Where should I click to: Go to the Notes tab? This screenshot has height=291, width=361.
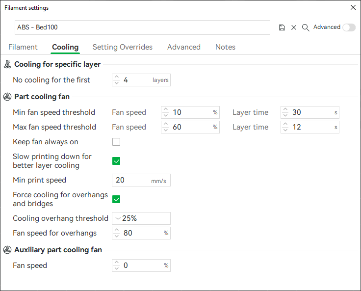(x=225, y=47)
